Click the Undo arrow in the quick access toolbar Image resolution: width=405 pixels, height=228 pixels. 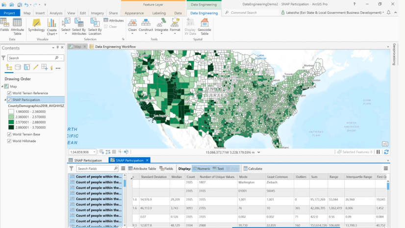point(26,4)
